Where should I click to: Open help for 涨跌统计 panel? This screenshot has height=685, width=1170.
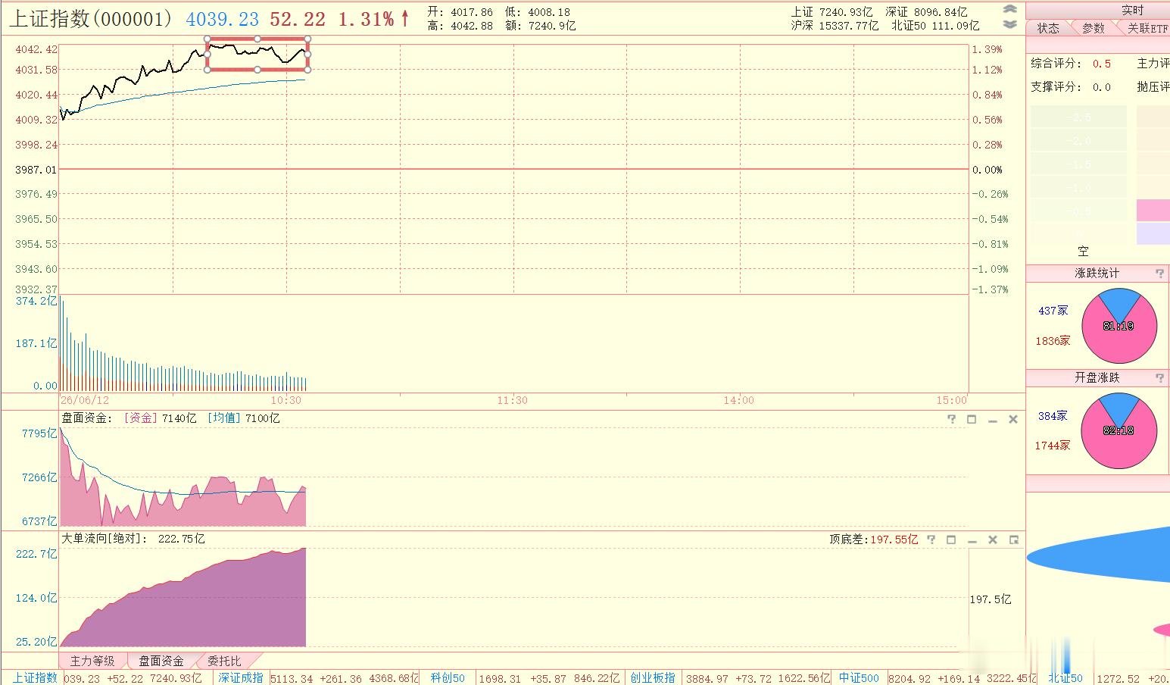[1159, 274]
